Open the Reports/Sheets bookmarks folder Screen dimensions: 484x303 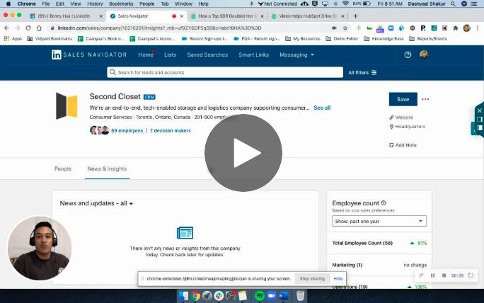point(428,39)
